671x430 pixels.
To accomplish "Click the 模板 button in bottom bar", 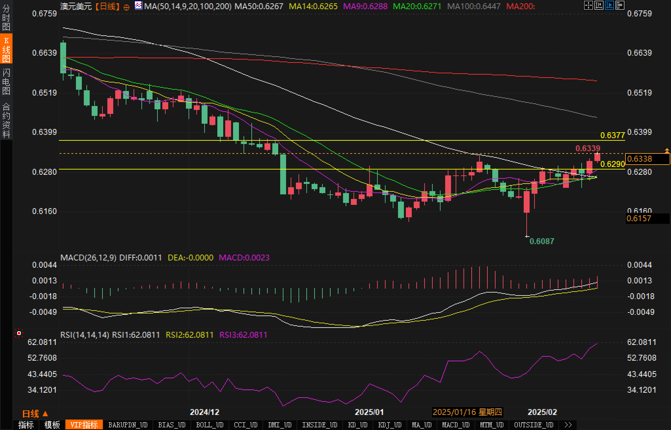I will (52, 425).
